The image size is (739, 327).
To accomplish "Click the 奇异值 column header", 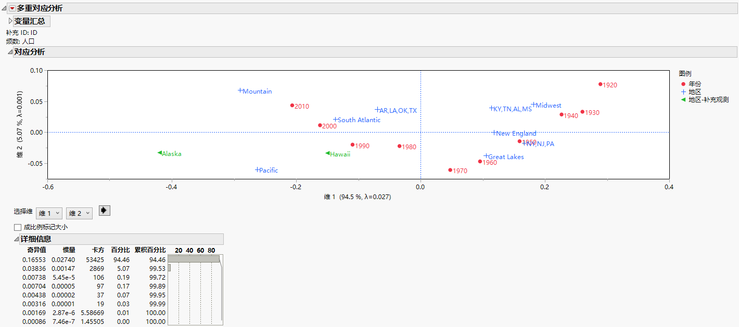I will [37, 250].
